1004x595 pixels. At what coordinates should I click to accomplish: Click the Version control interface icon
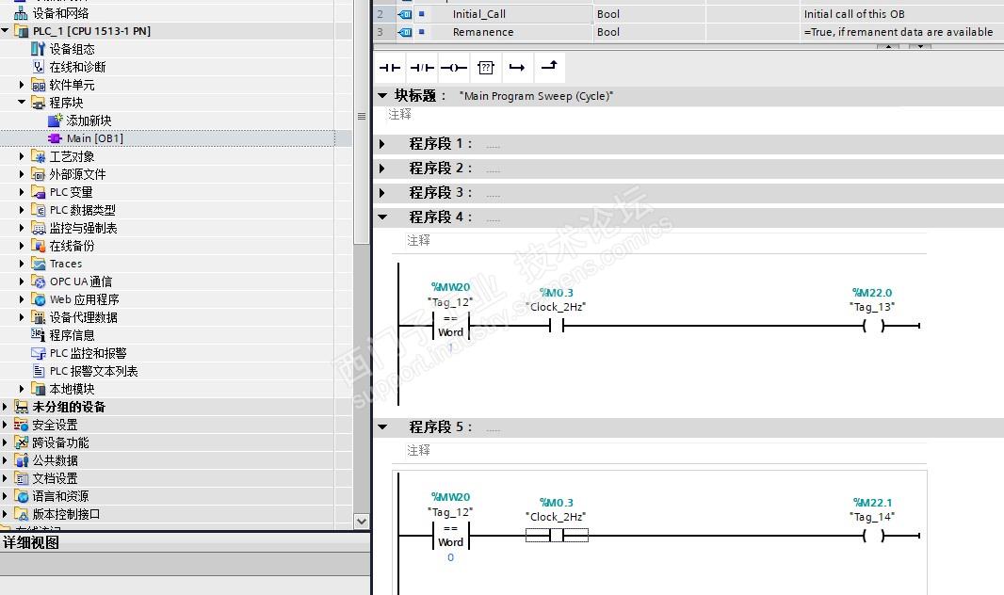(21, 514)
